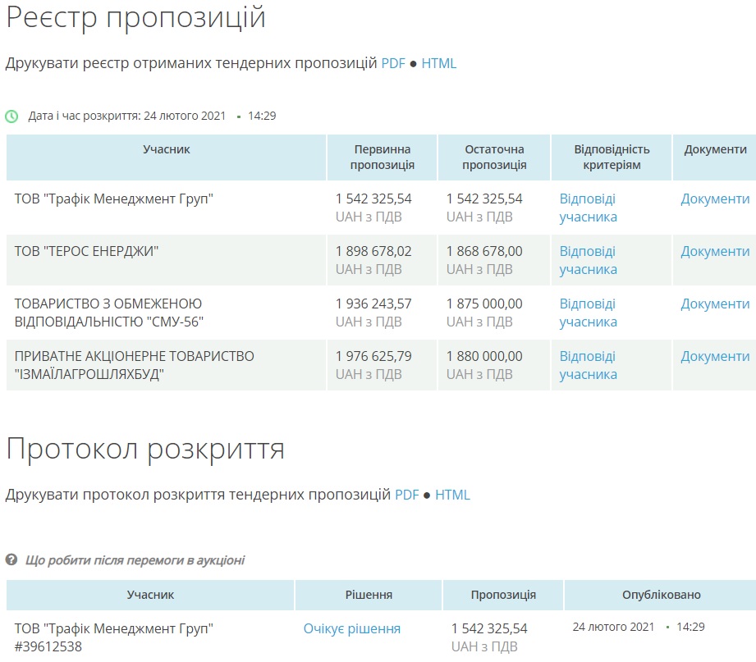This screenshot has width=756, height=662.
Task: Open the HTML version of the opening protocol
Action: pyautogui.click(x=452, y=495)
